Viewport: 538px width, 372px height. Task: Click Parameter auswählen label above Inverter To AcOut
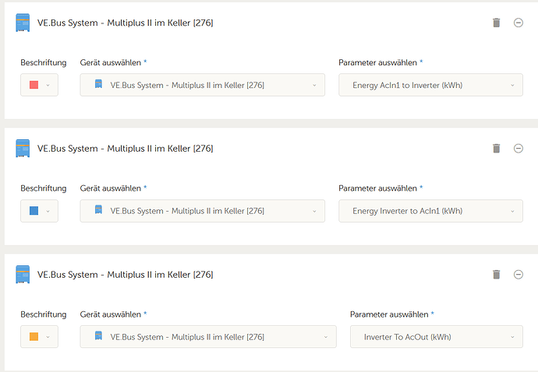click(392, 314)
